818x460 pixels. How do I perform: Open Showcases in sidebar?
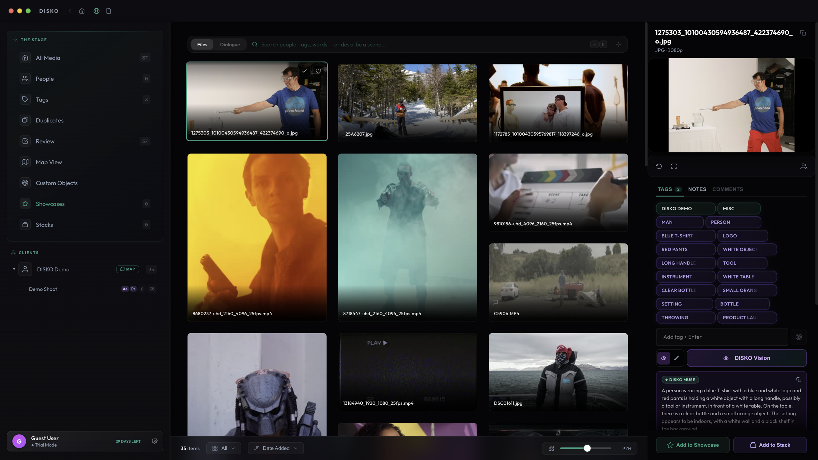pyautogui.click(x=85, y=204)
